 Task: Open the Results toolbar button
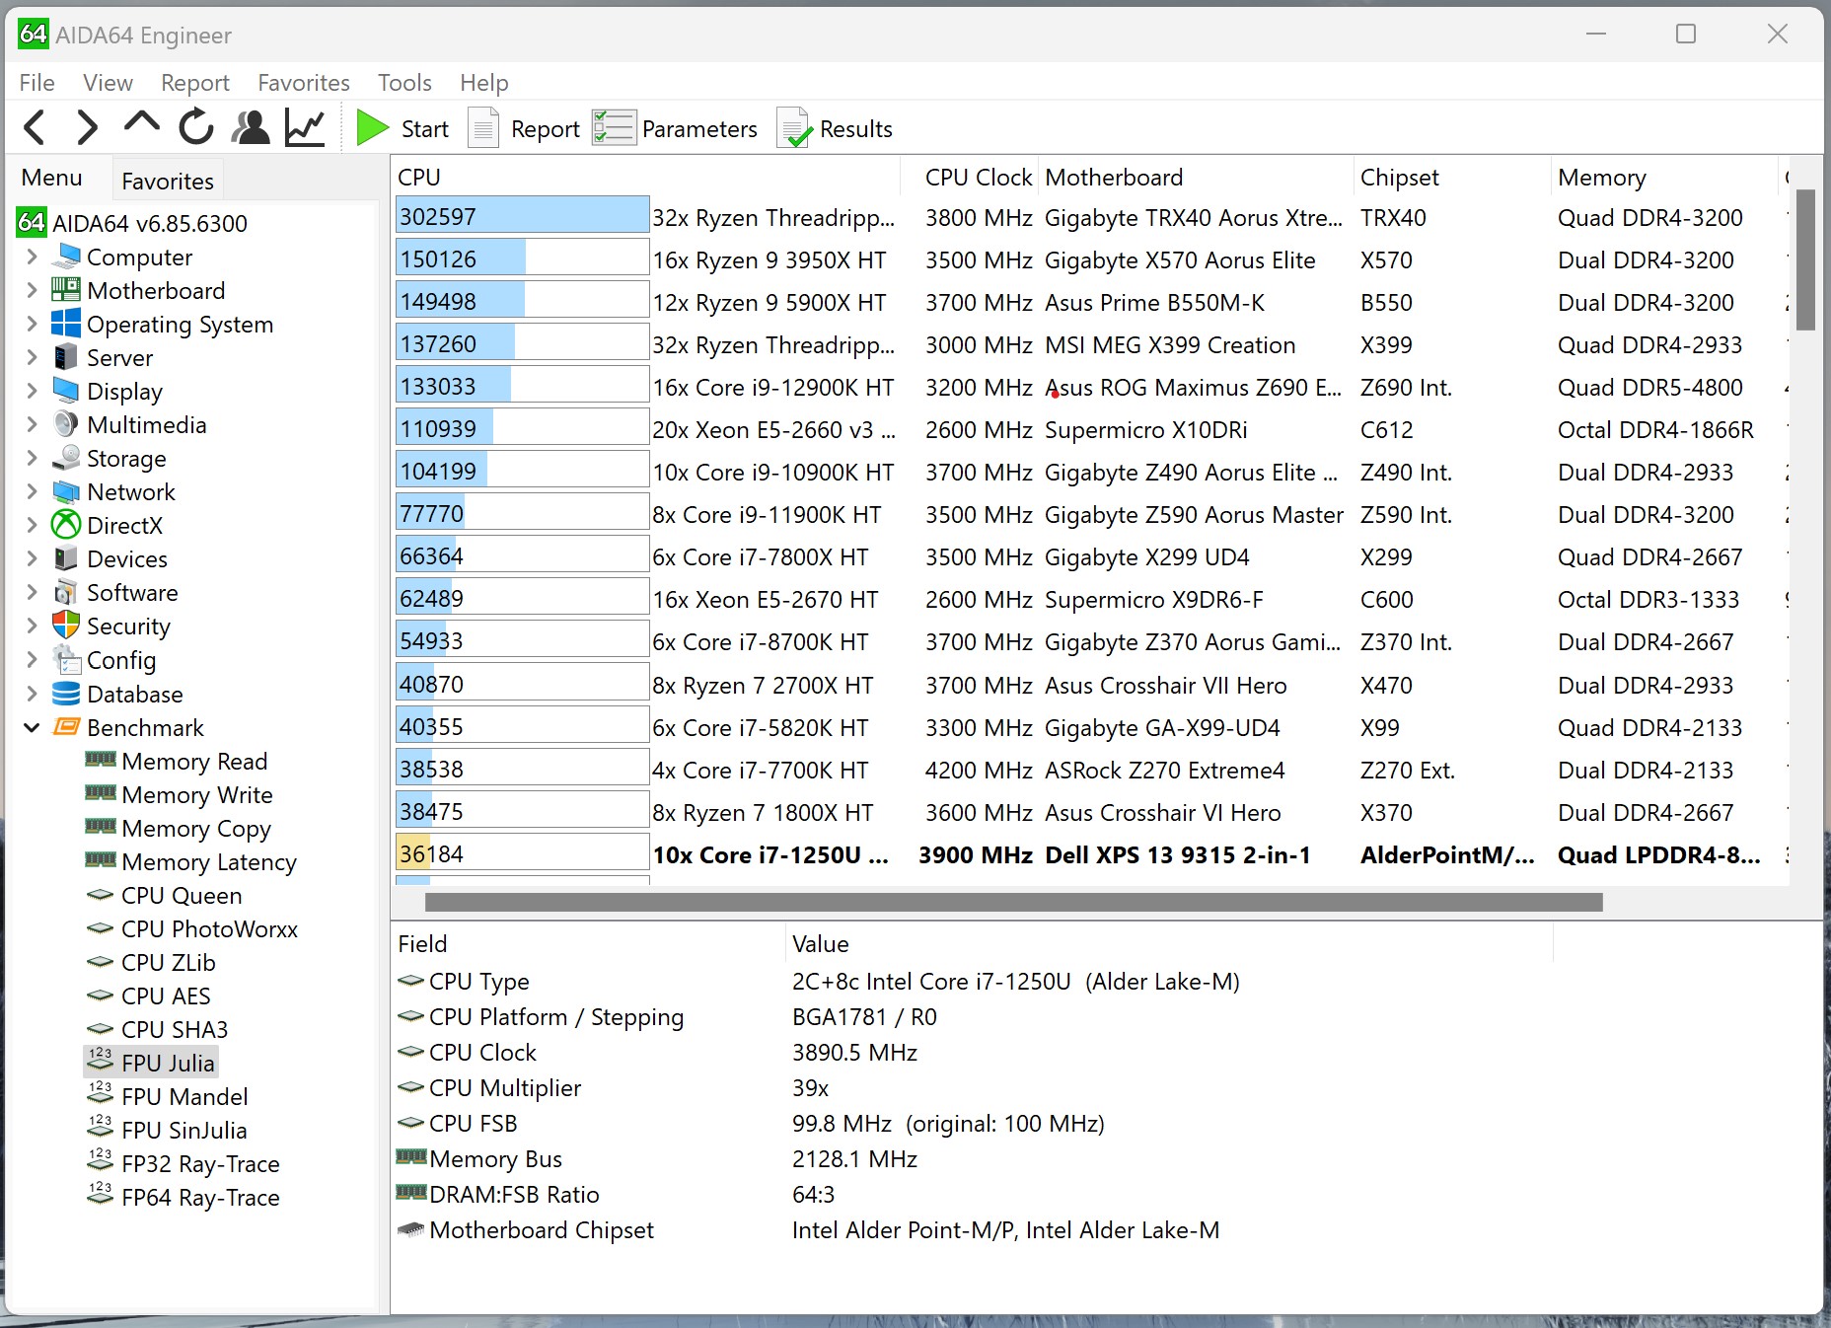[835, 128]
